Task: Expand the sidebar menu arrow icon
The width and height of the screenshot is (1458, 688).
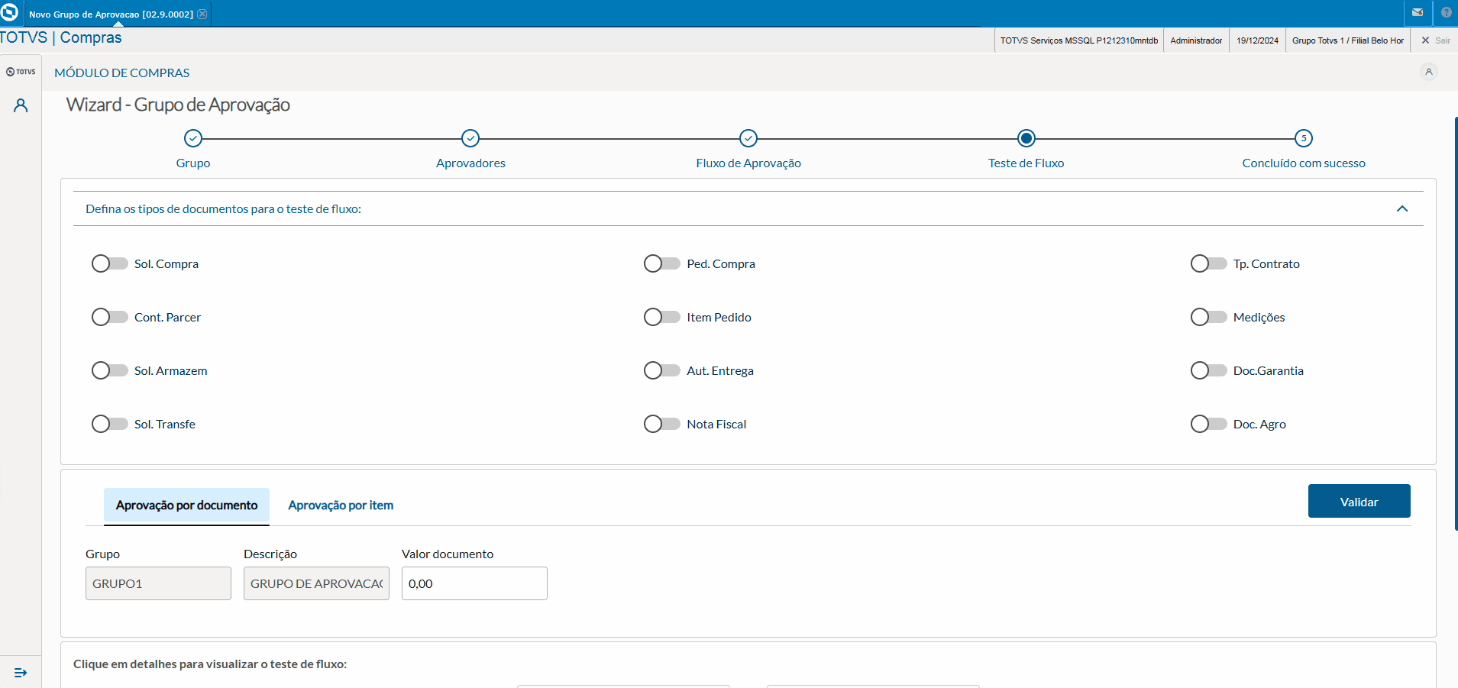Action: coord(21,673)
